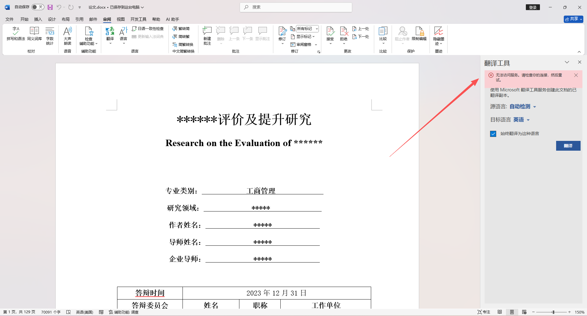Click the 拒绝 reject change icon
This screenshot has height=316, width=587.
(344, 31)
